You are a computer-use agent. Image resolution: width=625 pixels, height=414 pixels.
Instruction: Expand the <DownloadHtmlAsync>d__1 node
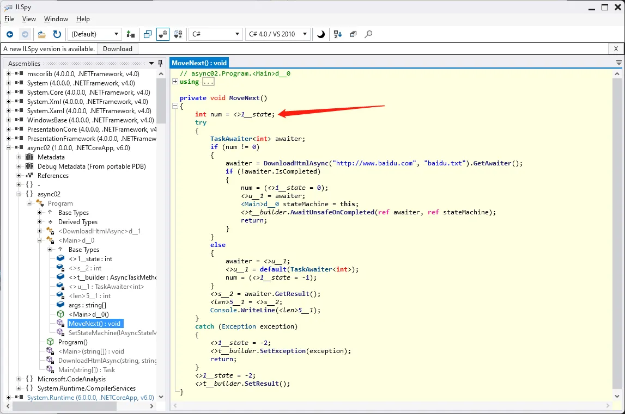tap(40, 231)
